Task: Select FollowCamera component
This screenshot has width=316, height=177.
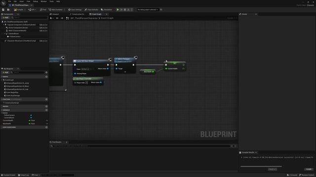Action: click(x=15, y=37)
